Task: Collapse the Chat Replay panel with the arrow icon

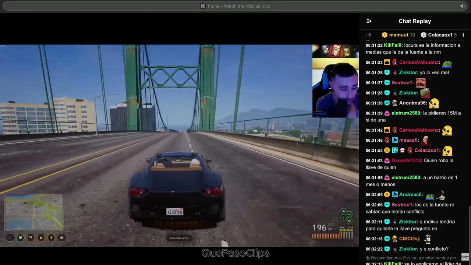Action: [x=369, y=21]
